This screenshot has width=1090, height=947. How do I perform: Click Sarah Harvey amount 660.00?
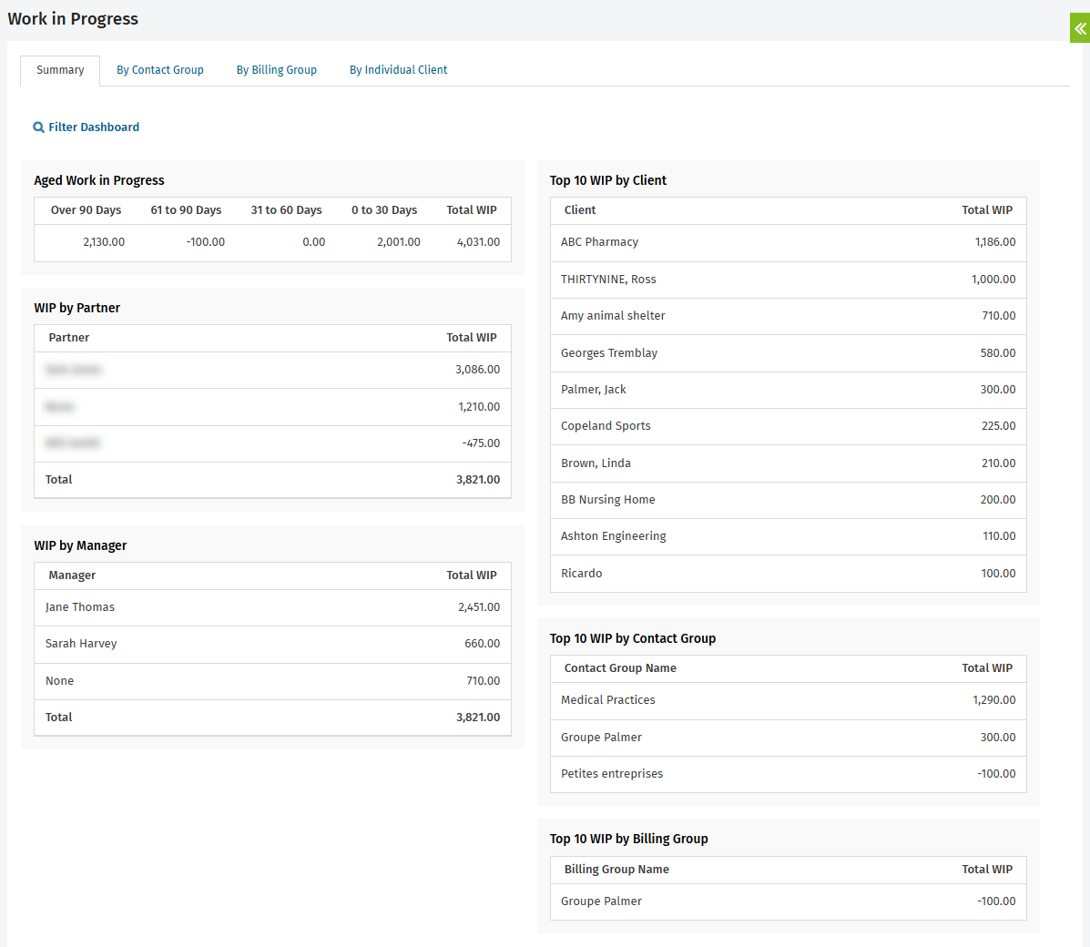[482, 644]
